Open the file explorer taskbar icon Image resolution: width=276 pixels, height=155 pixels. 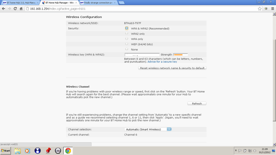click(18, 151)
